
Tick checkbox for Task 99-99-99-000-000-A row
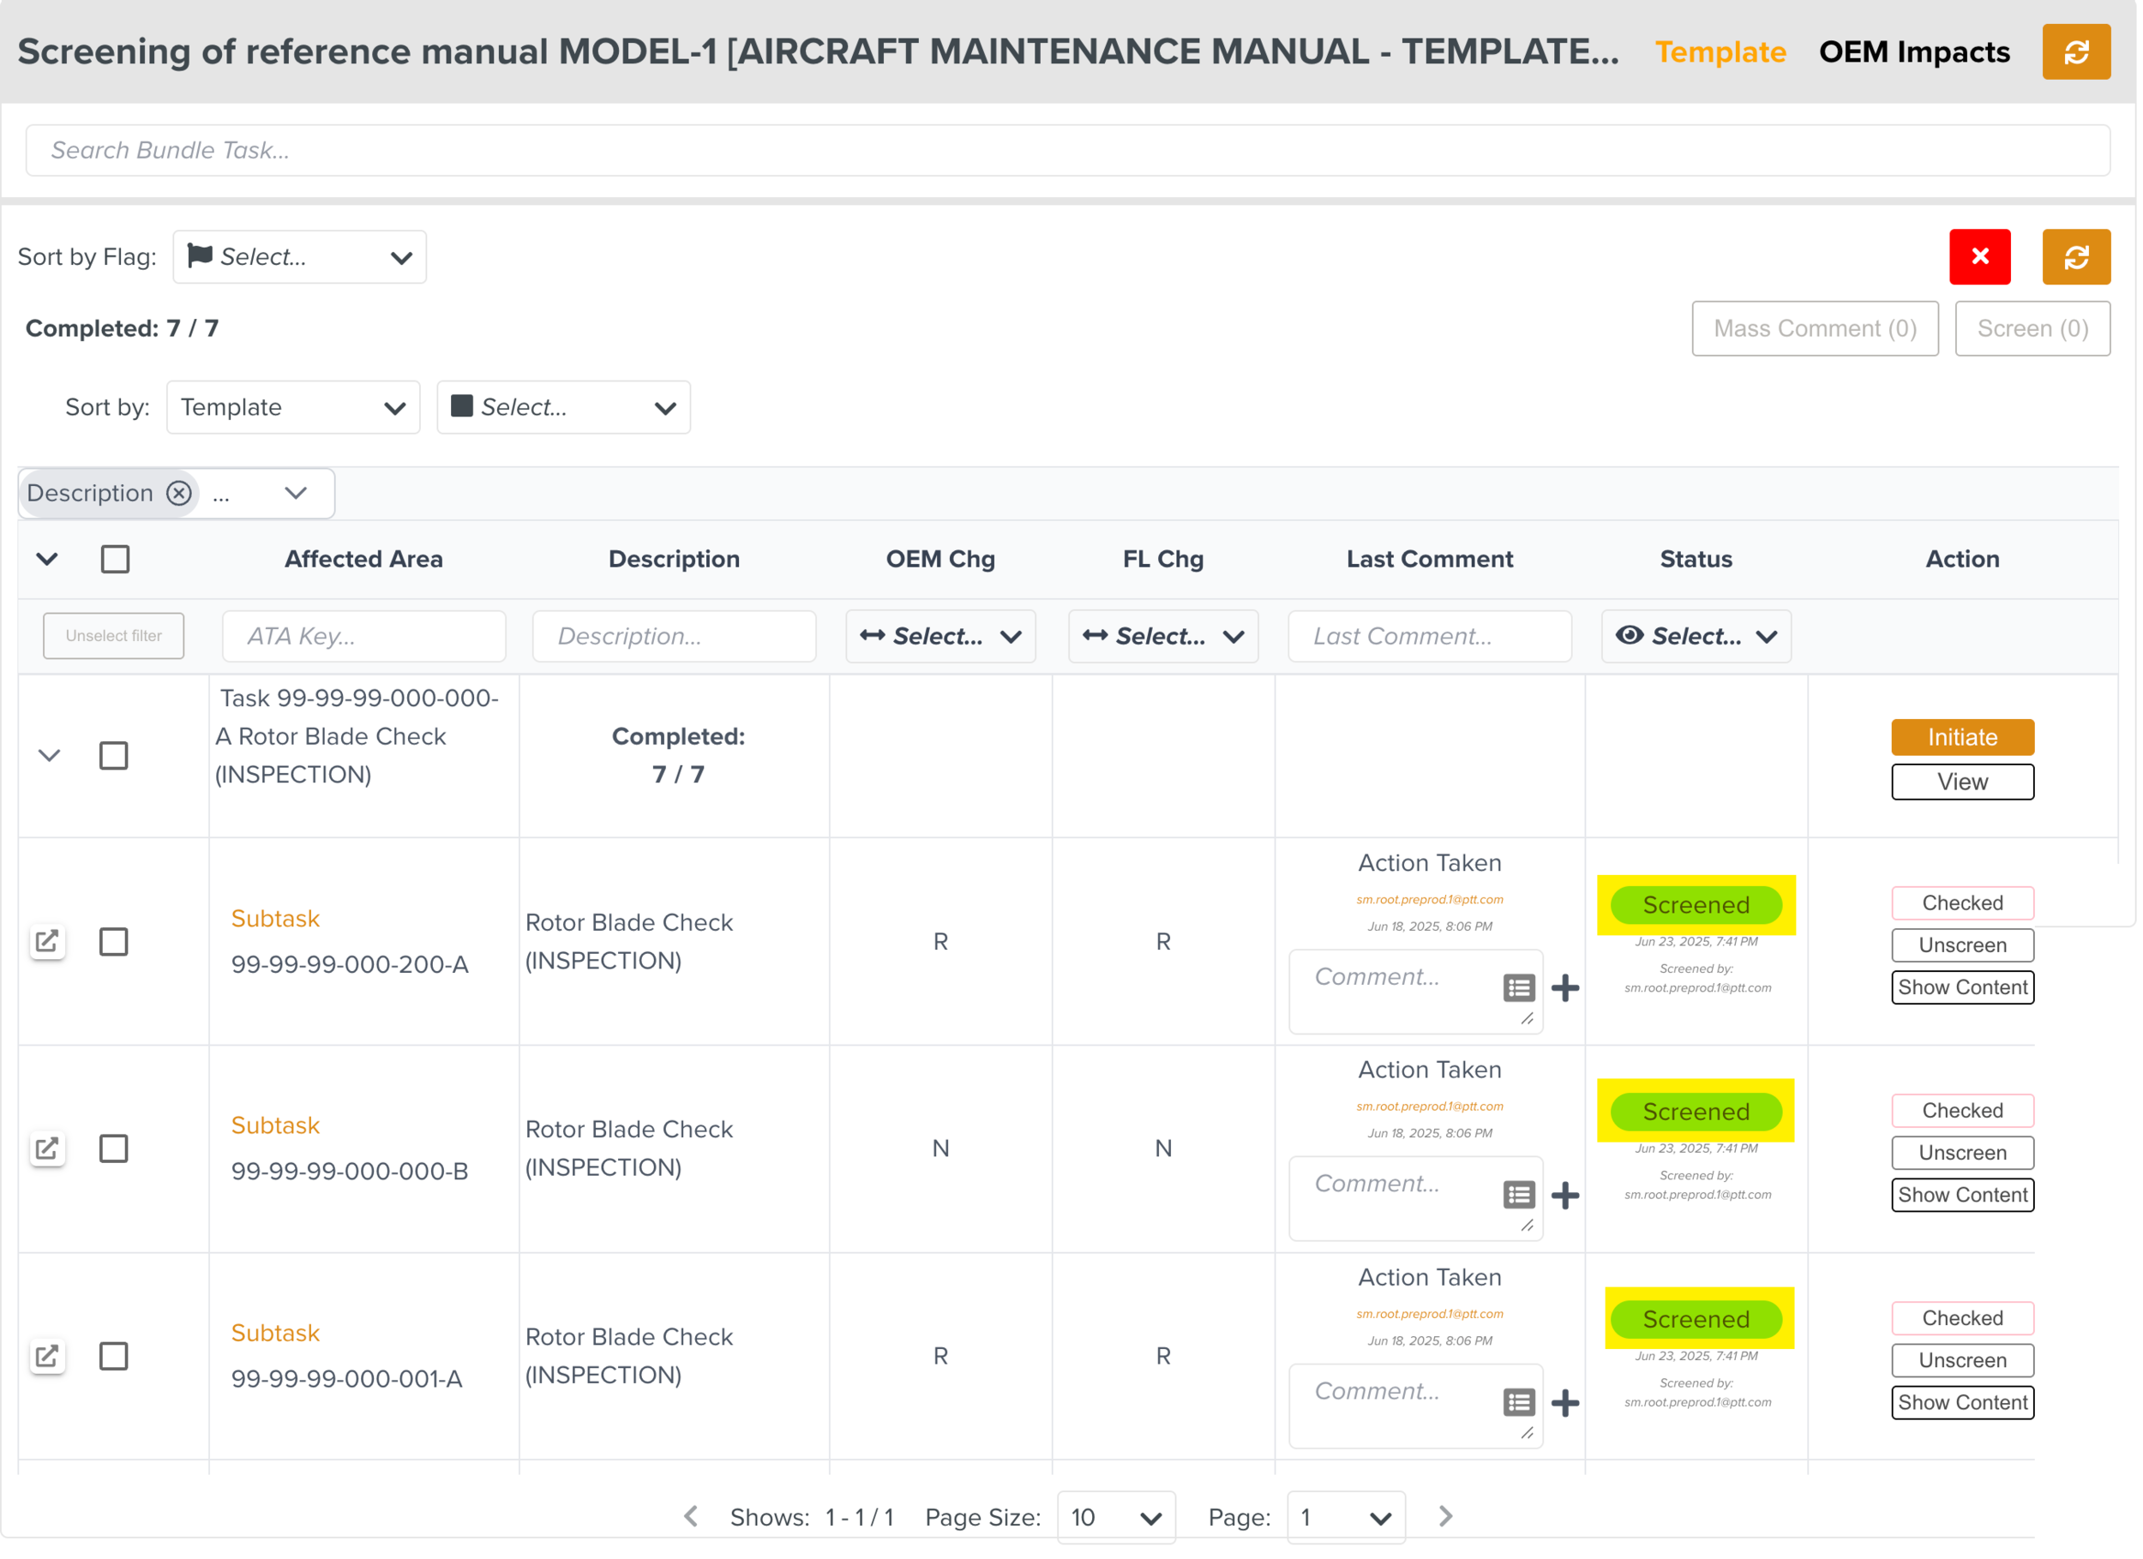point(113,757)
